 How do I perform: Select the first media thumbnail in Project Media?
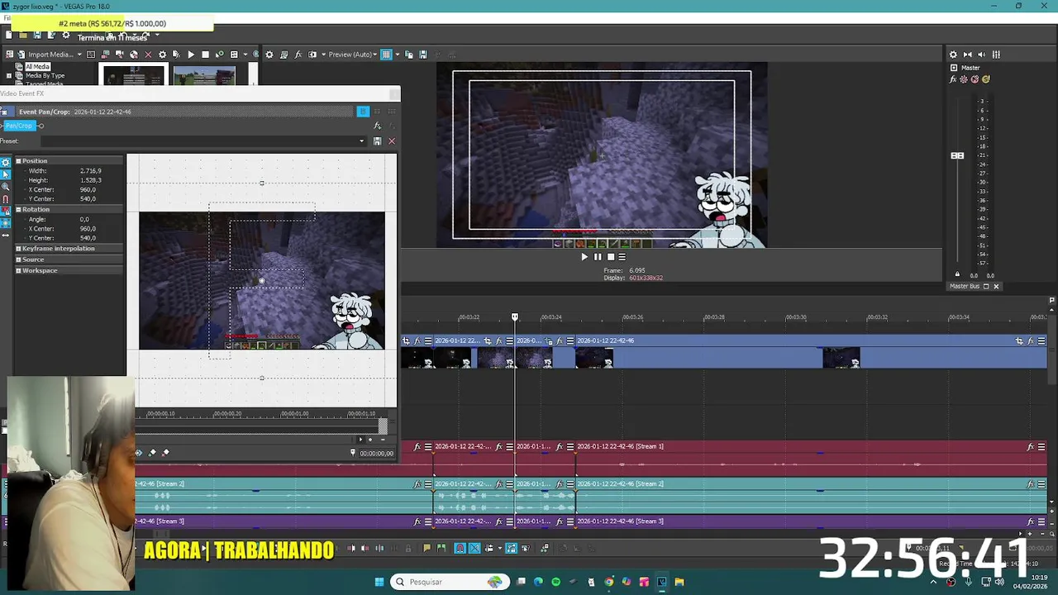click(x=133, y=76)
